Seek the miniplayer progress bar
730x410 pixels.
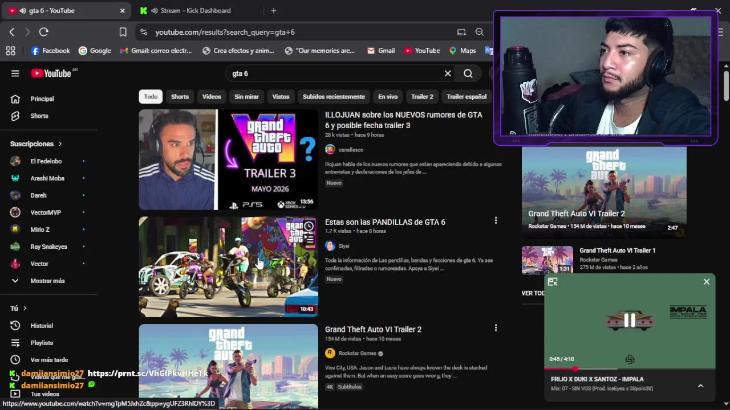[x=630, y=369]
